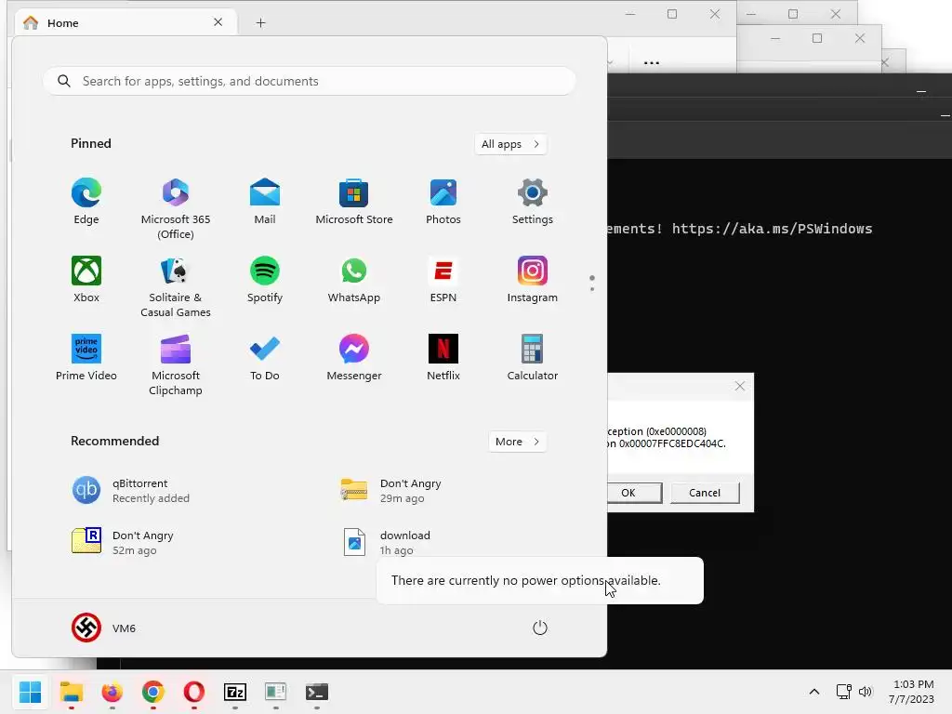Open the Xbox app

pos(86,280)
